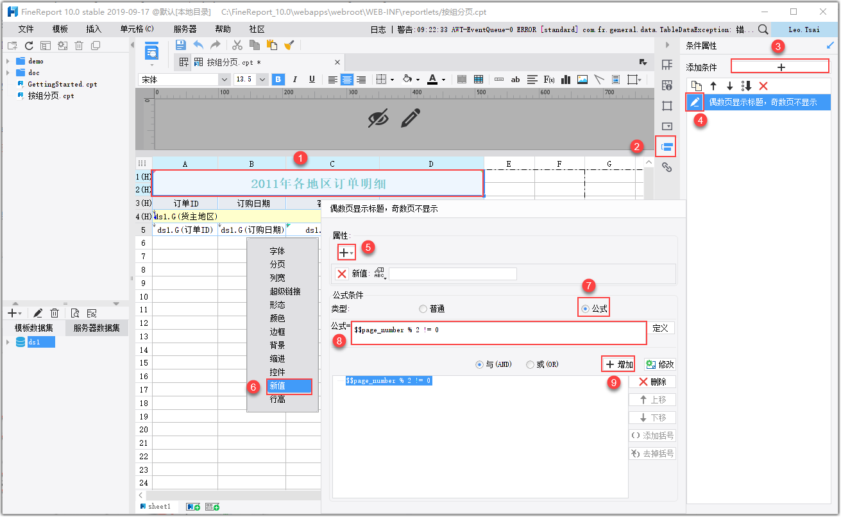Screen dimensions: 841x517
Task: Open the hyperlink panel in right sidebar
Action: 667,167
